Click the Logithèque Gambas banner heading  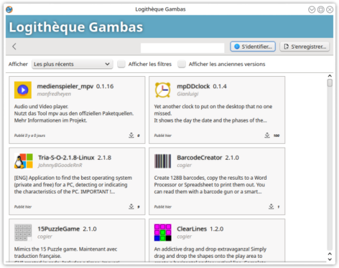click(76, 27)
